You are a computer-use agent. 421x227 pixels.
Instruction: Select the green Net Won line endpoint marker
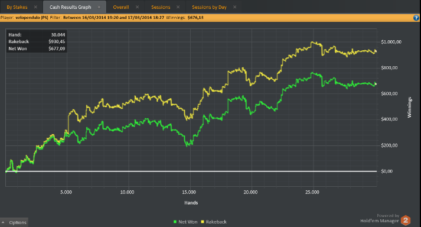(x=376, y=84)
